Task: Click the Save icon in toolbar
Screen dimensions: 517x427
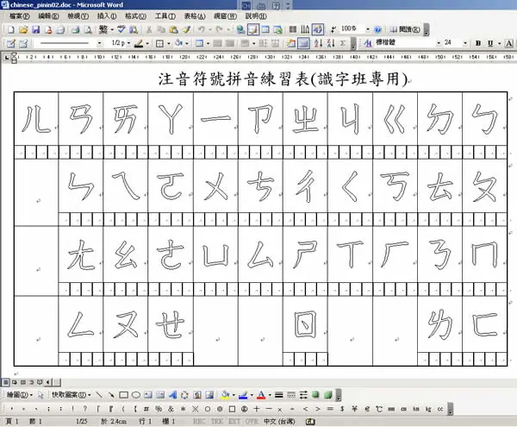Action: (35, 30)
